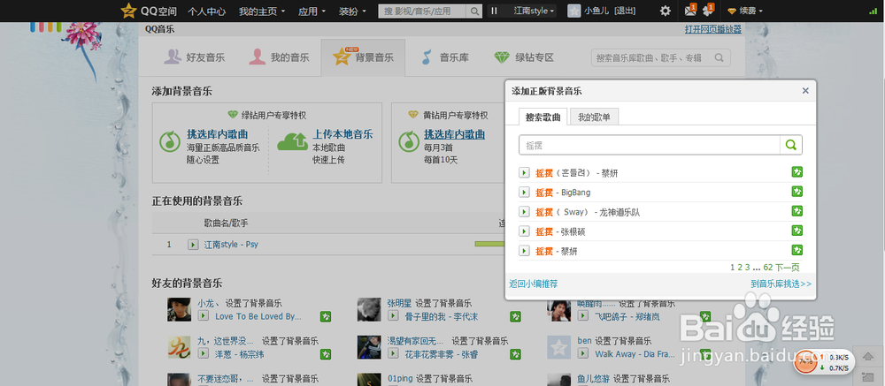Close the 添加正版背景音乐 dialog
This screenshot has width=885, height=386.
tap(805, 91)
